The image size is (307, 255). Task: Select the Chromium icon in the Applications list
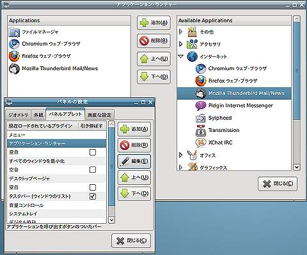coord(14,44)
